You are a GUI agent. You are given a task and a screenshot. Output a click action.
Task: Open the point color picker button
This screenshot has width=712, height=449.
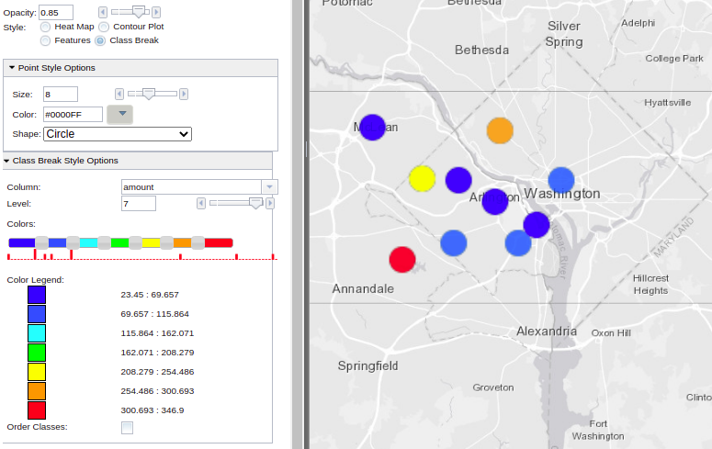[120, 114]
